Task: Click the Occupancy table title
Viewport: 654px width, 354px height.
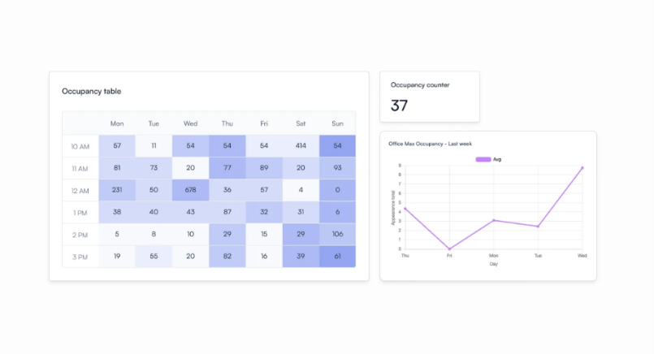Action: point(91,92)
